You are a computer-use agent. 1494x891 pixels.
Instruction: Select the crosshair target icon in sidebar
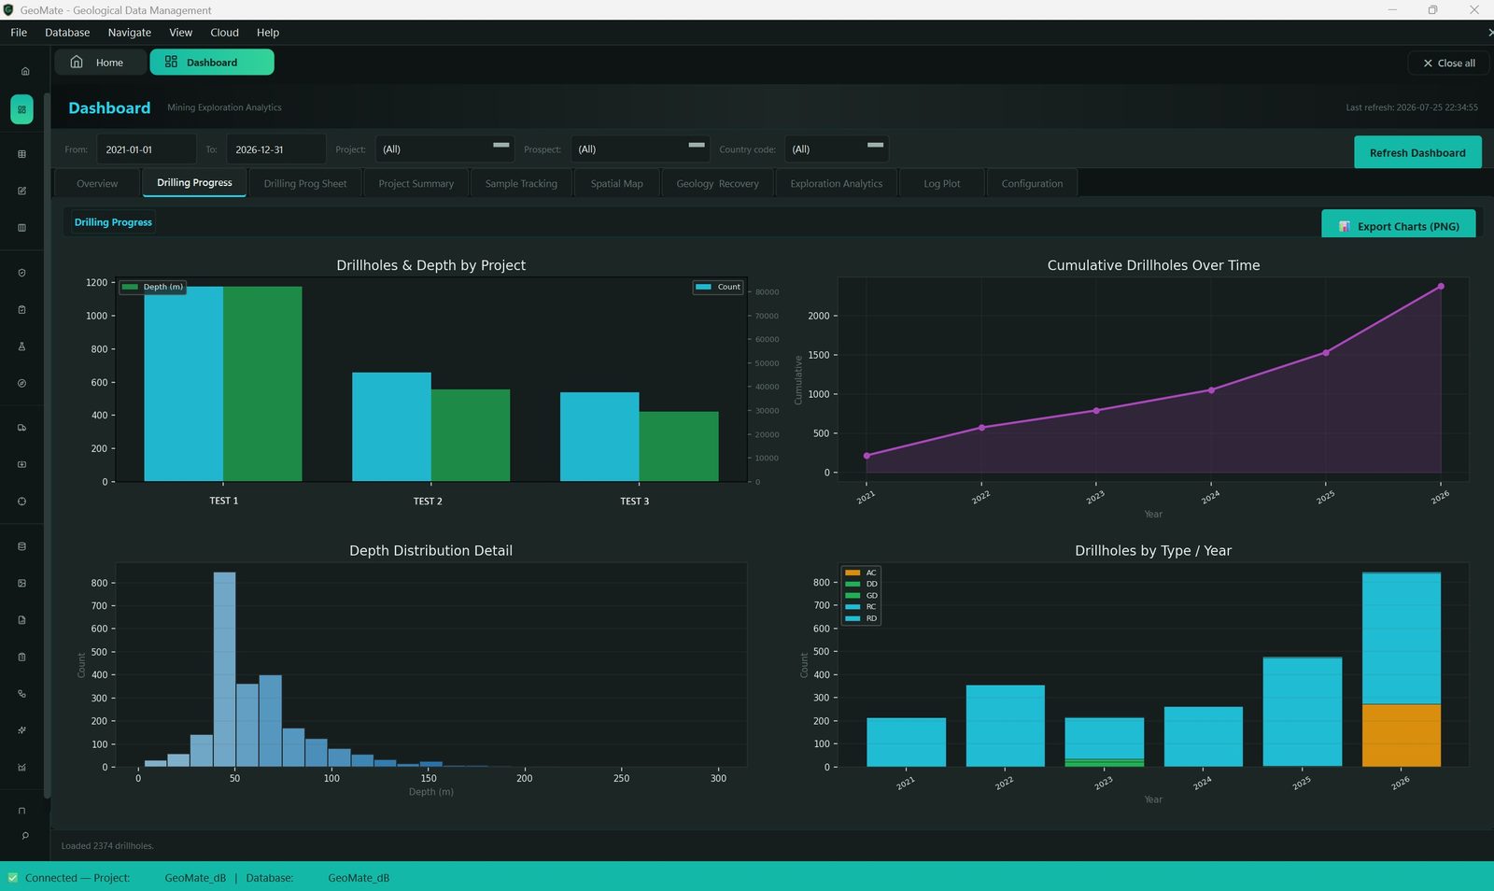point(21,502)
